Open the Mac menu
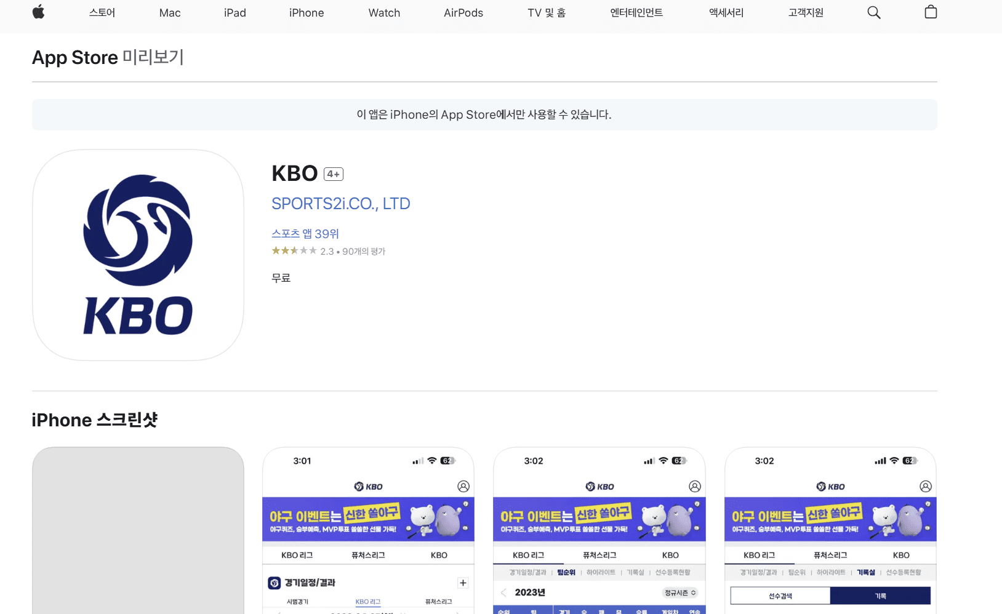The height and width of the screenshot is (614, 1002). tap(170, 12)
